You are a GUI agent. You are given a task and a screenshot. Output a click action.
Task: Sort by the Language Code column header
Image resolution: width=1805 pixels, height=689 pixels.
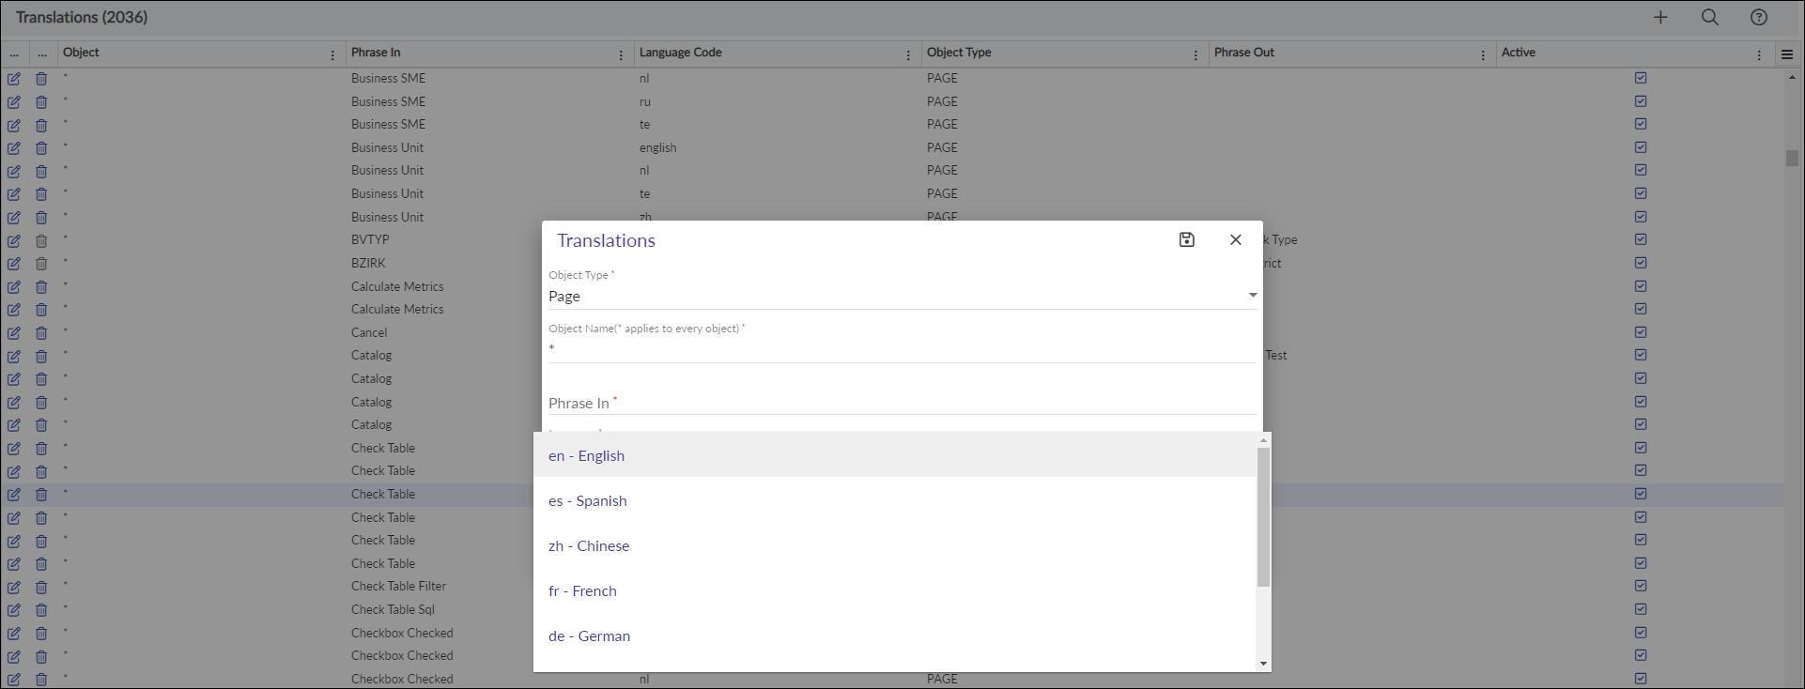pyautogui.click(x=681, y=53)
